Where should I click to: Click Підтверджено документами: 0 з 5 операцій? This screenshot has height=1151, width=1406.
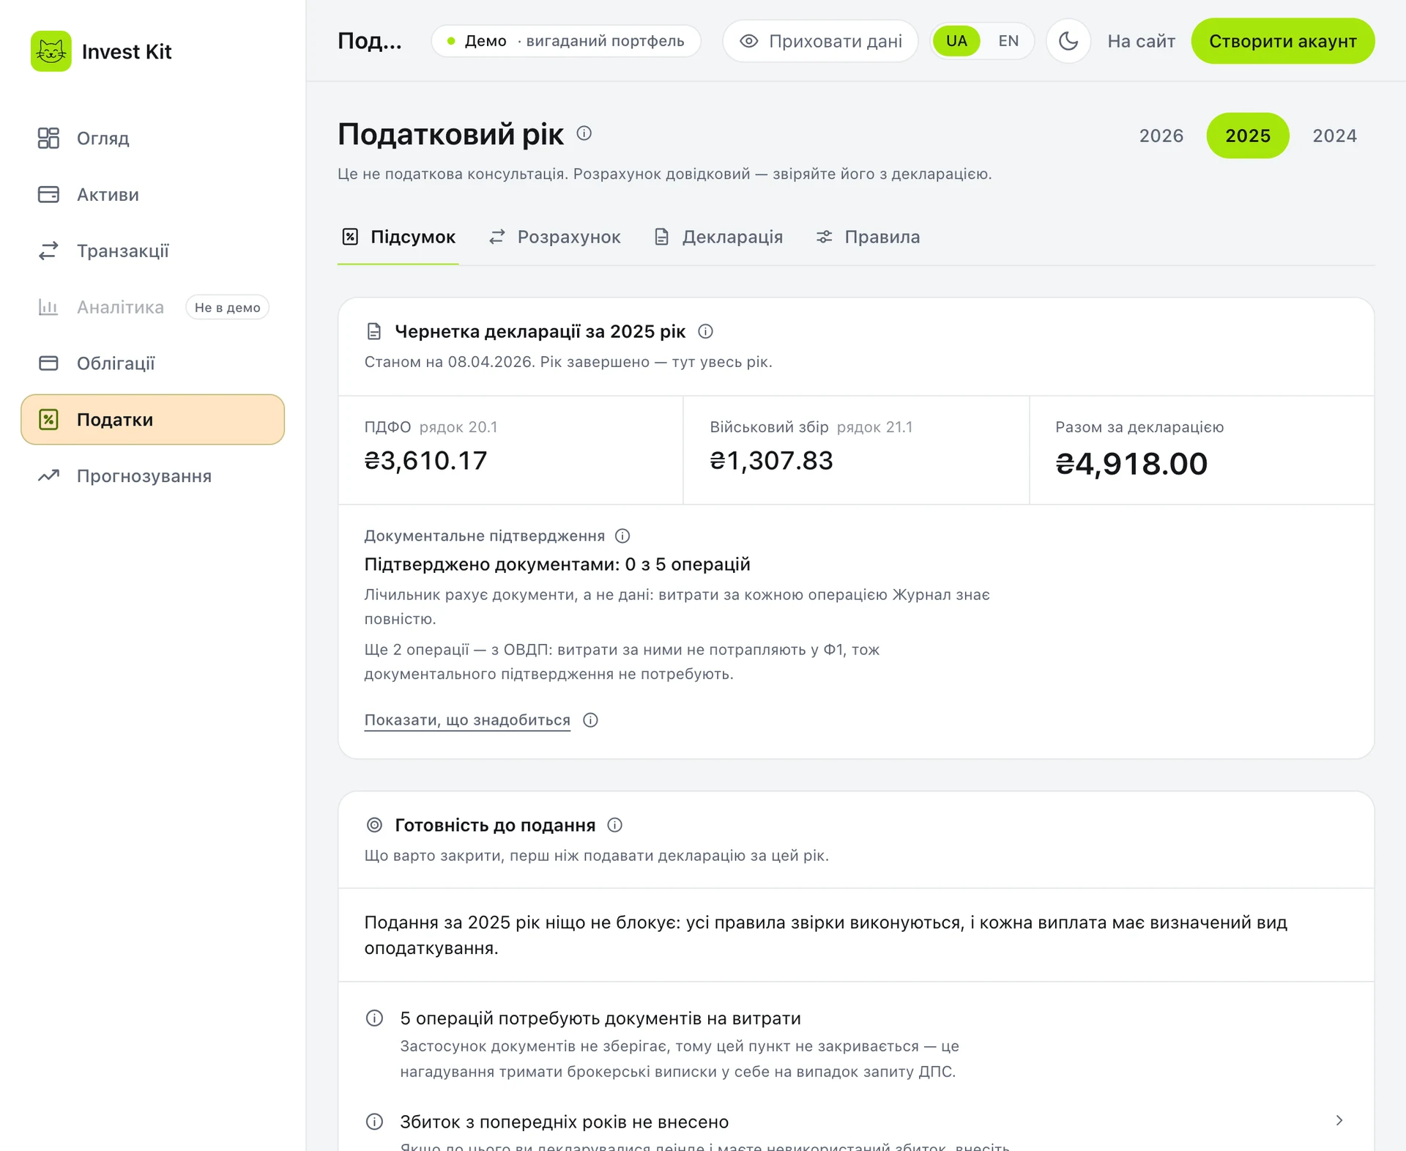pos(557,564)
